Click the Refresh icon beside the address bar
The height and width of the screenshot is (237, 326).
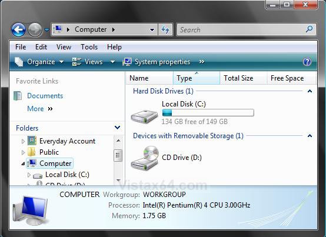click(165, 30)
